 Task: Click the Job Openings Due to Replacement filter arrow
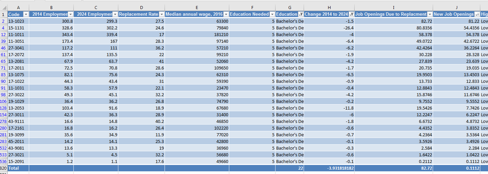tap(429, 14)
